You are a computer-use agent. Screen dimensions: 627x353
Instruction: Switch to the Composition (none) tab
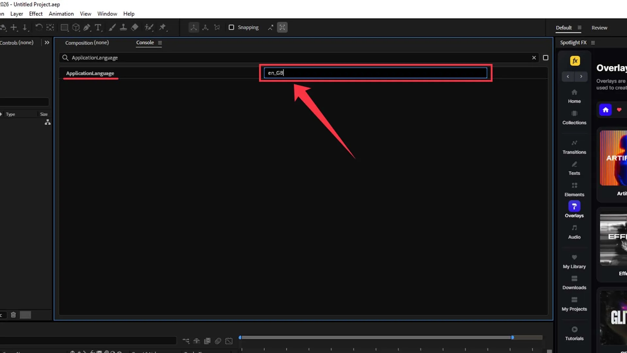[87, 43]
